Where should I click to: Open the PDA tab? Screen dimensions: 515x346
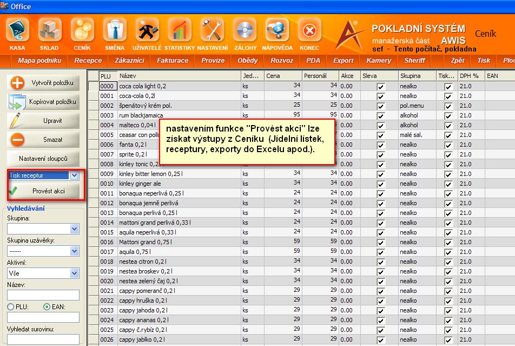pos(313,61)
